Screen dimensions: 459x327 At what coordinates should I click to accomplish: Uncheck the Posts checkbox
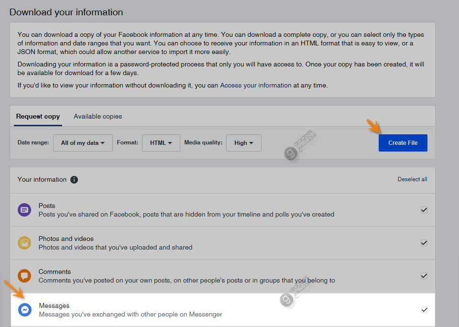coord(424,210)
